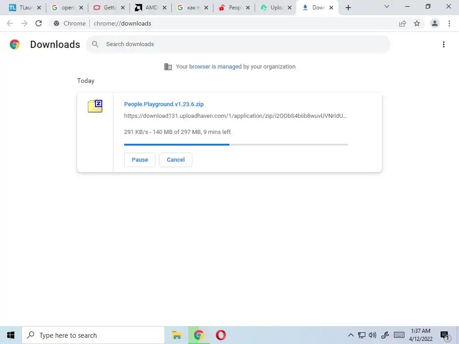Open File Explorer from the taskbar

pos(177,335)
